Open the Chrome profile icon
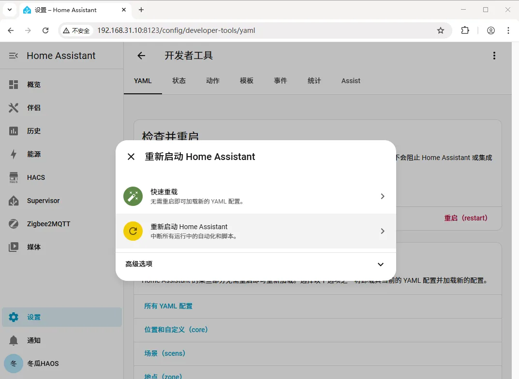519x379 pixels. coord(491,30)
